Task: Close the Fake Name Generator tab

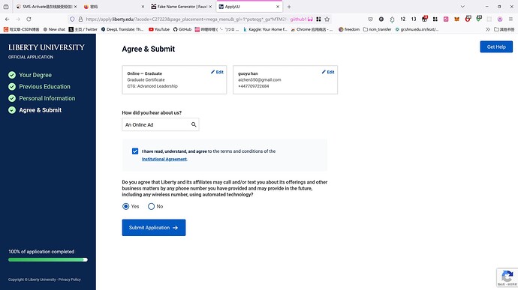Action: [x=210, y=7]
